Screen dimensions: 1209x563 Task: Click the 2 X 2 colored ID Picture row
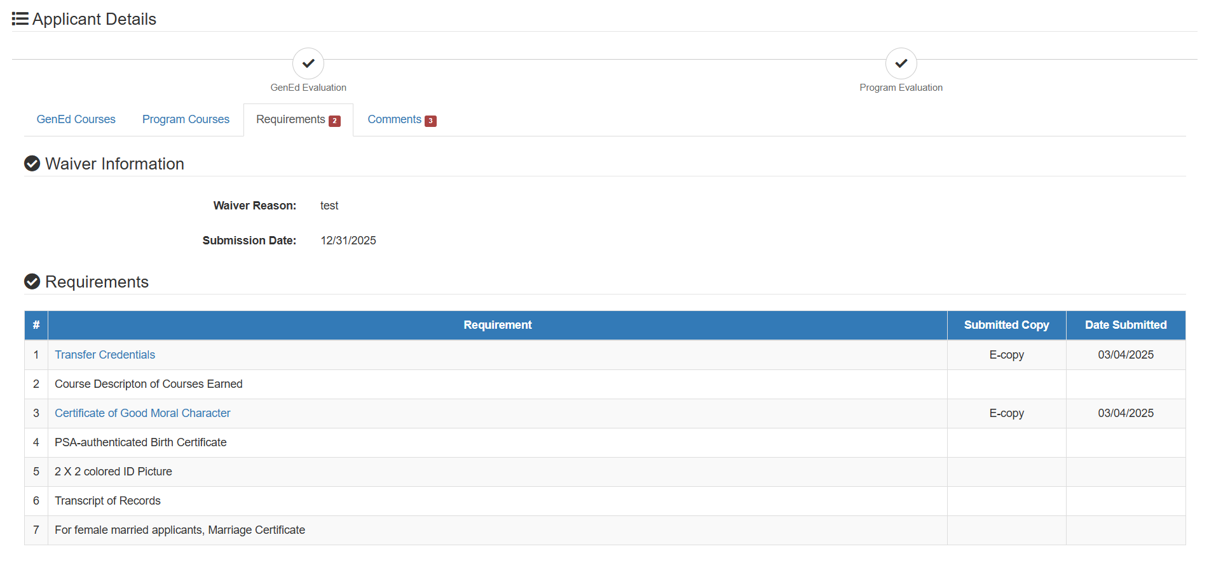(605, 472)
